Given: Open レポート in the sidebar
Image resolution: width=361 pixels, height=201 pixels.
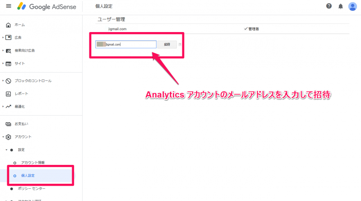Looking at the screenshot, I should [x=21, y=93].
